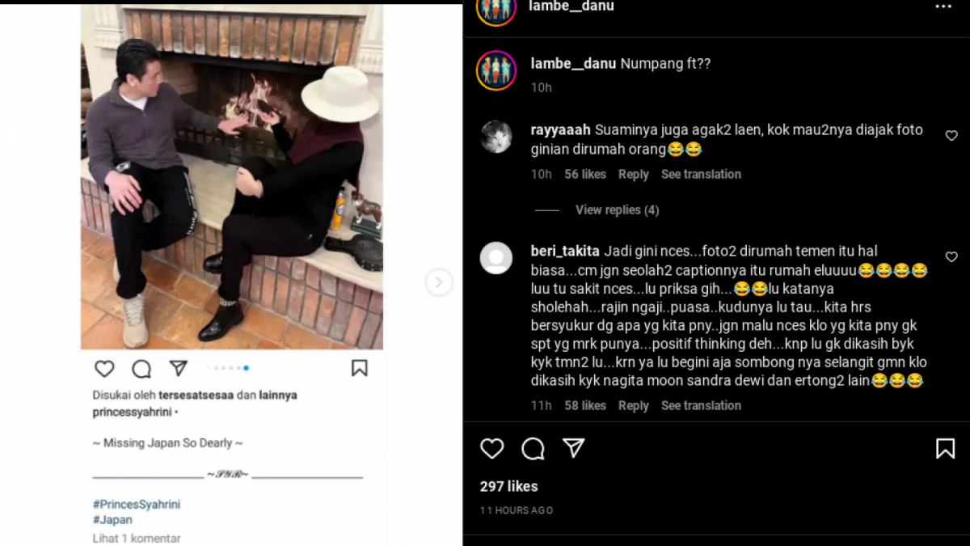
Task: Show 56 likes on rayyaaah's comment
Action: [x=584, y=175]
